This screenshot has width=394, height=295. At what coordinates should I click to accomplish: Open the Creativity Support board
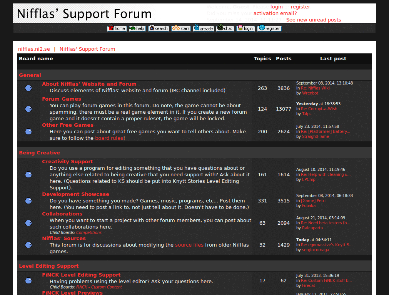pyautogui.click(x=67, y=162)
